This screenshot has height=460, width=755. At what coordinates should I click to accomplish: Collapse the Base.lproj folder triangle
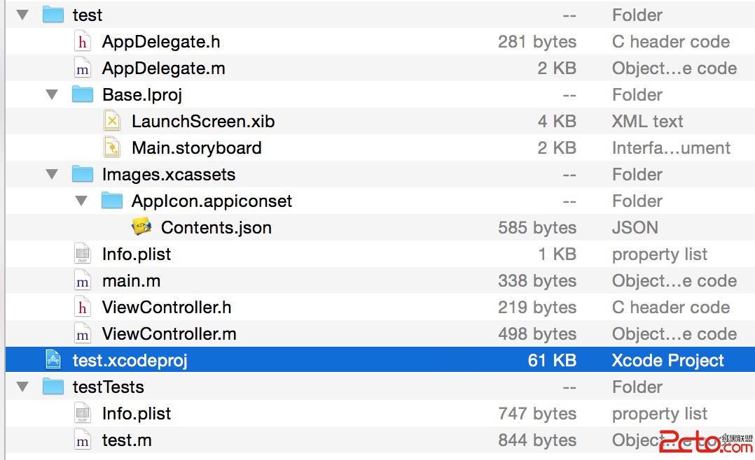point(52,95)
